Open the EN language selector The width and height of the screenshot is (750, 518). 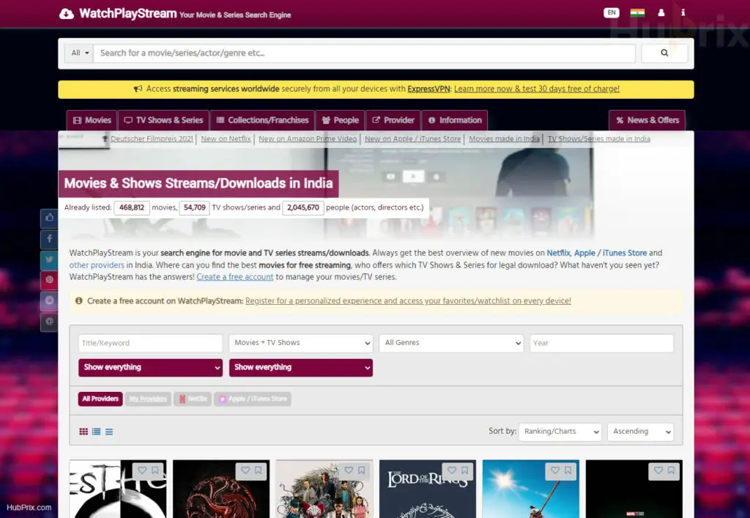click(611, 13)
